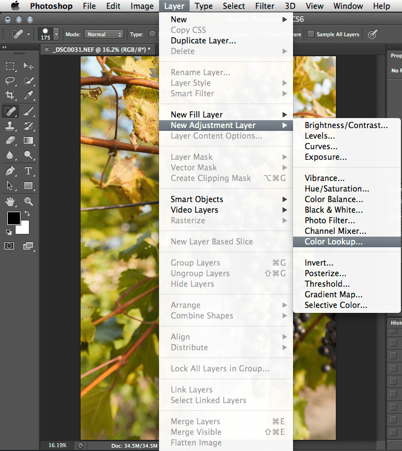
Task: Choose Selective Color adjustment layer
Action: 347,305
